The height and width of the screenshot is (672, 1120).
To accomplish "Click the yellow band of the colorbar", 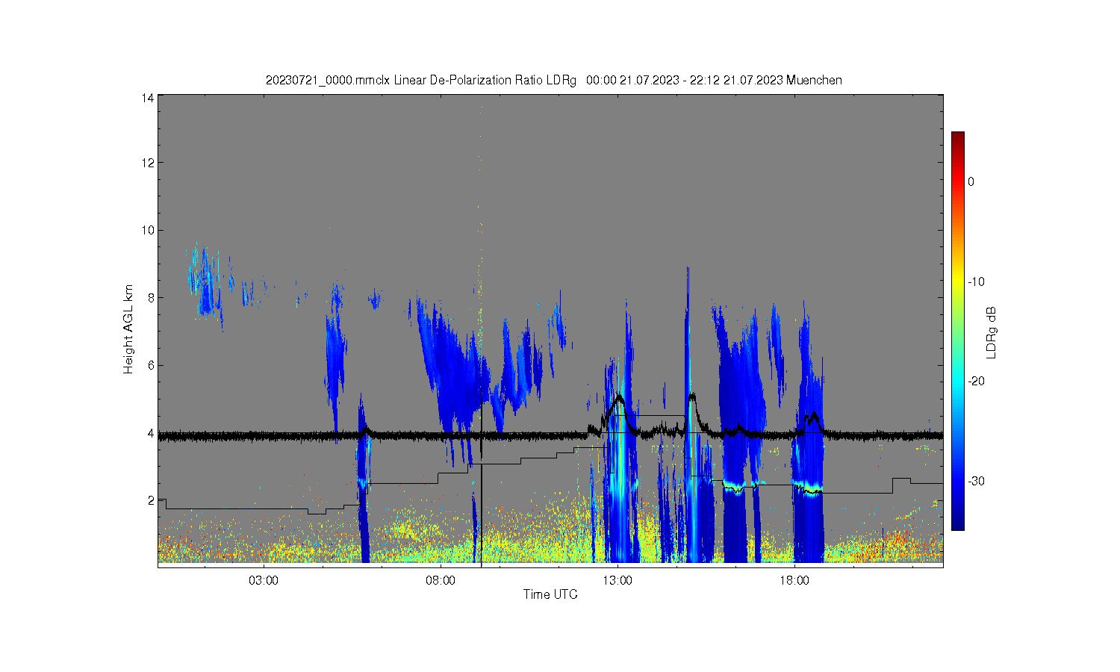I will coord(957,281).
